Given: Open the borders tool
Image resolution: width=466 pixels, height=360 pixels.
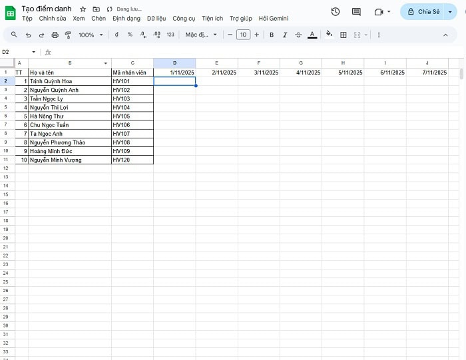Looking at the screenshot, I should (344, 35).
